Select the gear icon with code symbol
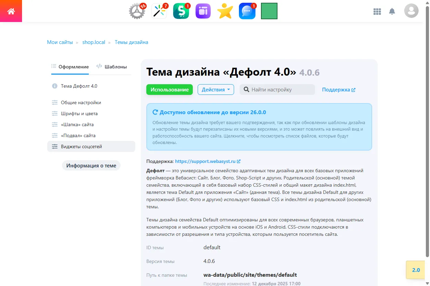The width and height of the screenshot is (430, 286). pos(137,11)
